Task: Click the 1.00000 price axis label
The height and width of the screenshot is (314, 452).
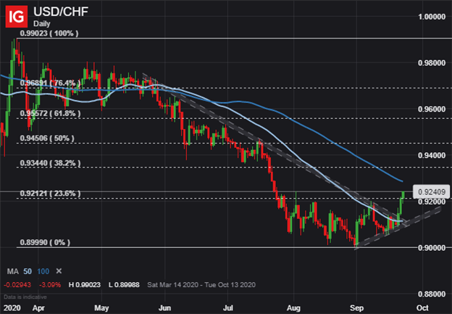Action: pos(432,17)
